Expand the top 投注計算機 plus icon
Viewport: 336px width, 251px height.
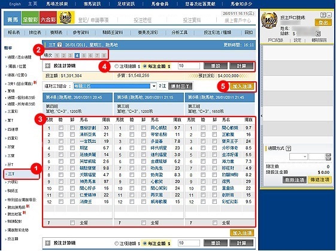point(48,66)
